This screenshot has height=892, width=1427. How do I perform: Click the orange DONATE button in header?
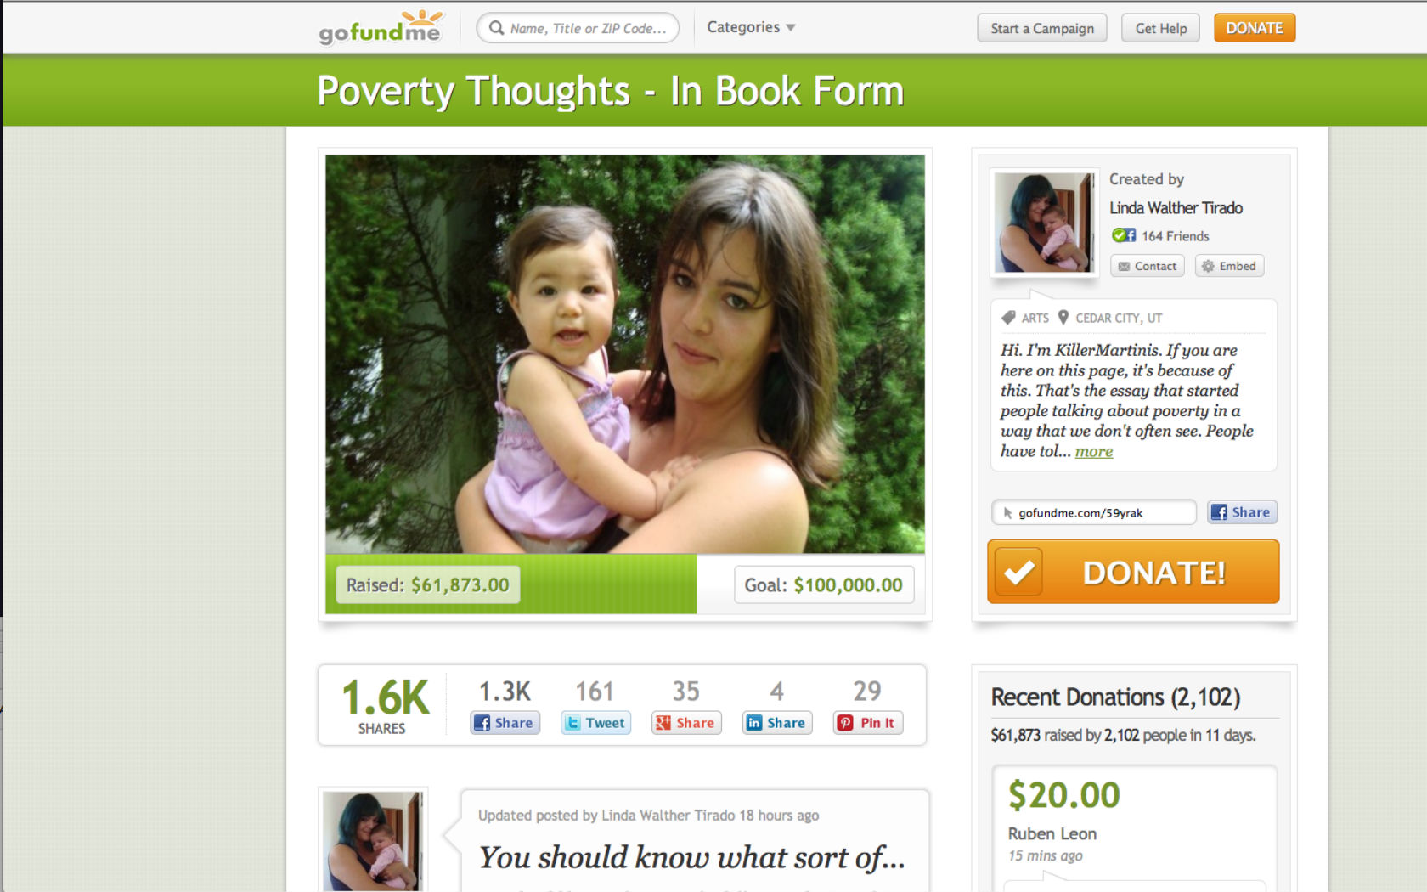[1255, 28]
